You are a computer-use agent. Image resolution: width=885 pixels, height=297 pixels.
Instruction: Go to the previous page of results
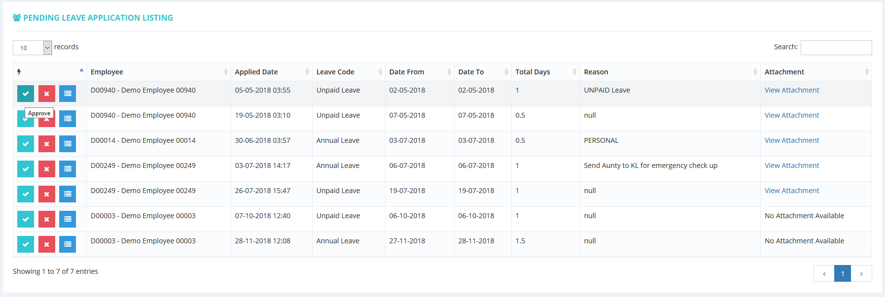pos(824,274)
